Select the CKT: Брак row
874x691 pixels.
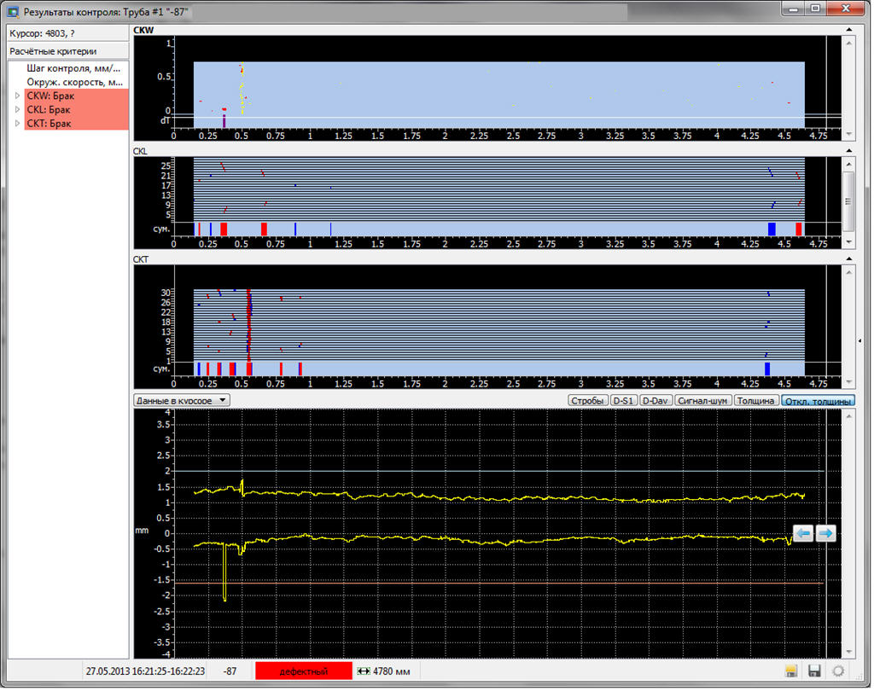pos(76,124)
